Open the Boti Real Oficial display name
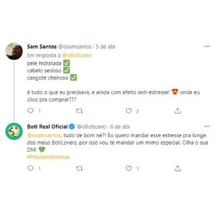The height and width of the screenshot is (215, 215). [47, 127]
